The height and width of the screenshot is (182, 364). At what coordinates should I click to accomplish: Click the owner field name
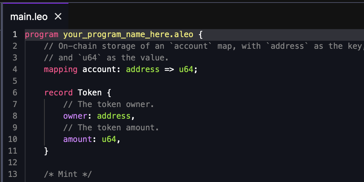75,116
